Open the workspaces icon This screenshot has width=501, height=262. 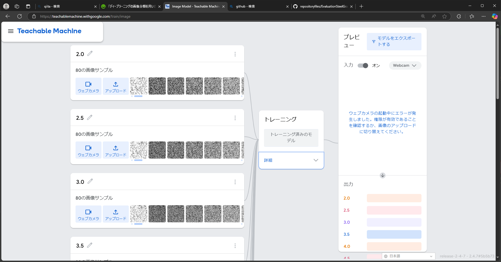17,6
